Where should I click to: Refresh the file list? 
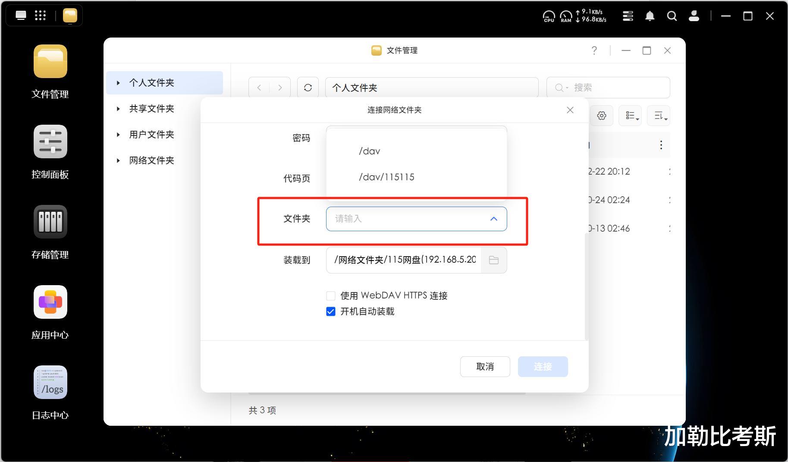[x=308, y=88]
